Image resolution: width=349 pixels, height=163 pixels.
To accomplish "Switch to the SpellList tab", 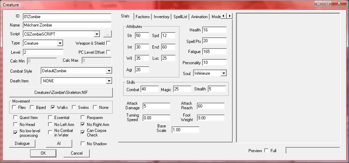I will [x=180, y=17].
